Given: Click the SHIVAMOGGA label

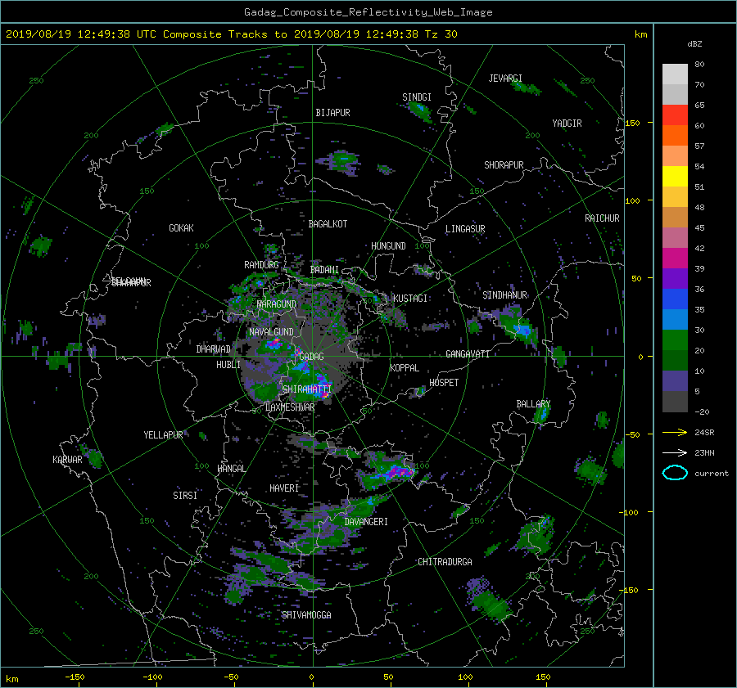Looking at the screenshot, I should coord(306,614).
